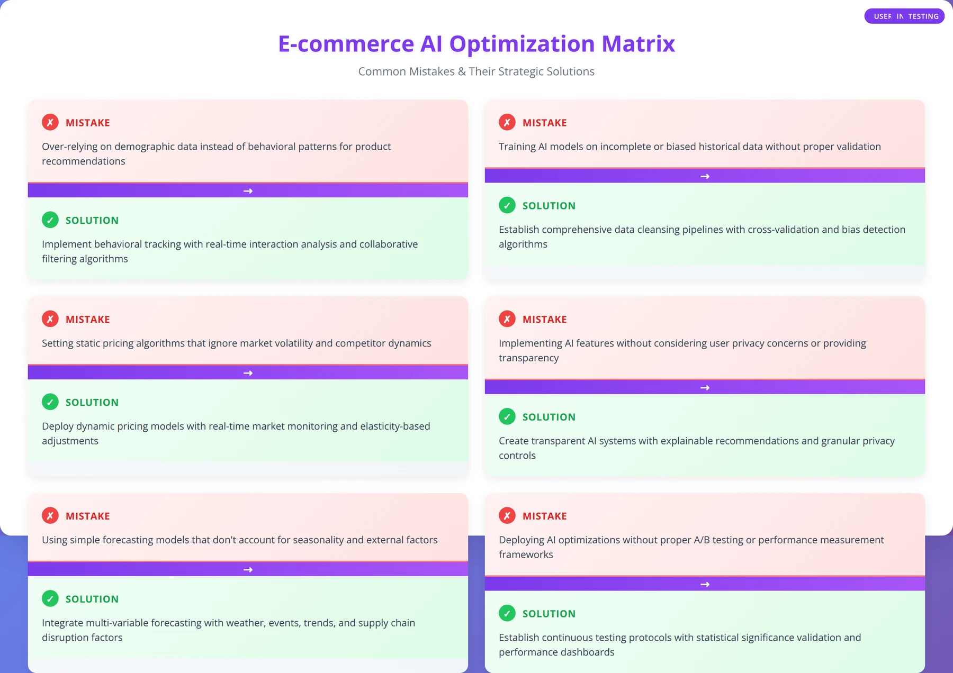Click the arrow bar under forecasting models mistake
The image size is (953, 673).
248,569
